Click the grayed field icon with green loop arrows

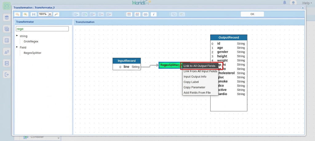tap(85, 14)
